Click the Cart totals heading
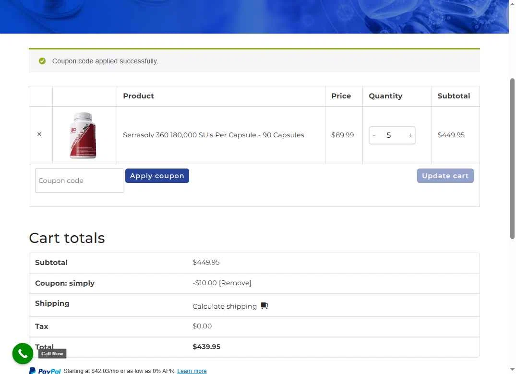 [x=67, y=238]
